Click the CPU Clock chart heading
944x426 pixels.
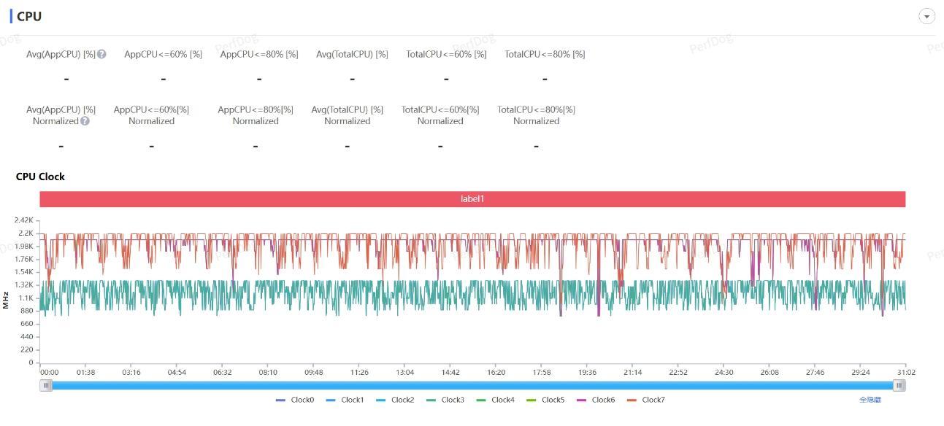pos(40,177)
